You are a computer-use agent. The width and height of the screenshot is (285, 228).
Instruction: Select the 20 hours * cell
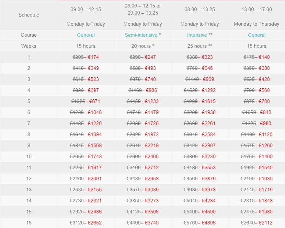click(x=142, y=46)
